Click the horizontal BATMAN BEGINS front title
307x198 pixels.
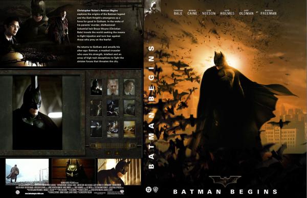pos(225,191)
